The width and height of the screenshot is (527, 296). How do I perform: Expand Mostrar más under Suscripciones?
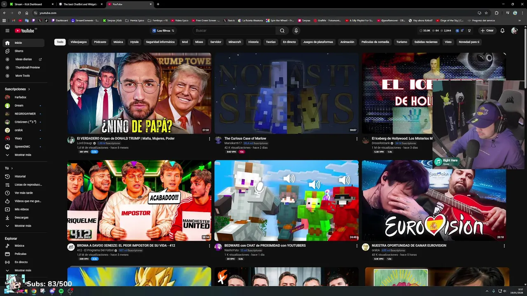[x=23, y=155]
